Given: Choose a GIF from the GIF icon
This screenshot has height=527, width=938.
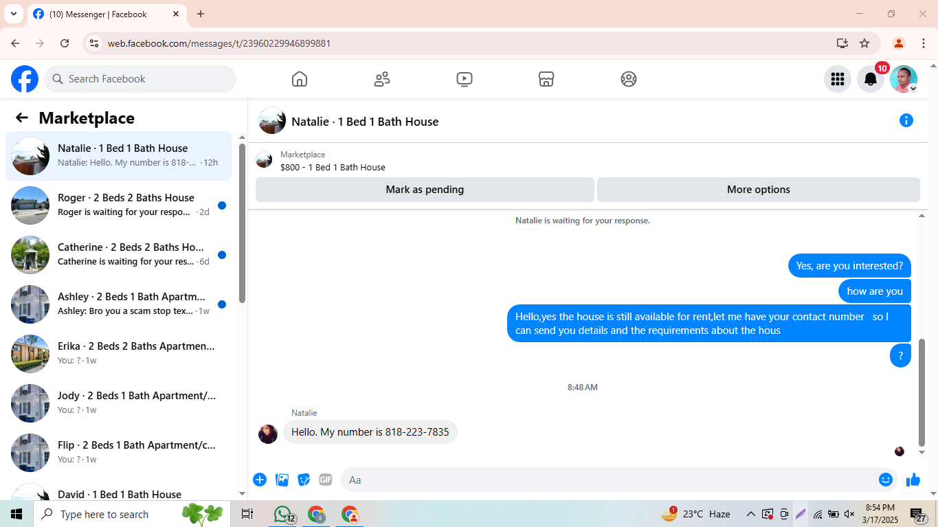Looking at the screenshot, I should click(326, 480).
